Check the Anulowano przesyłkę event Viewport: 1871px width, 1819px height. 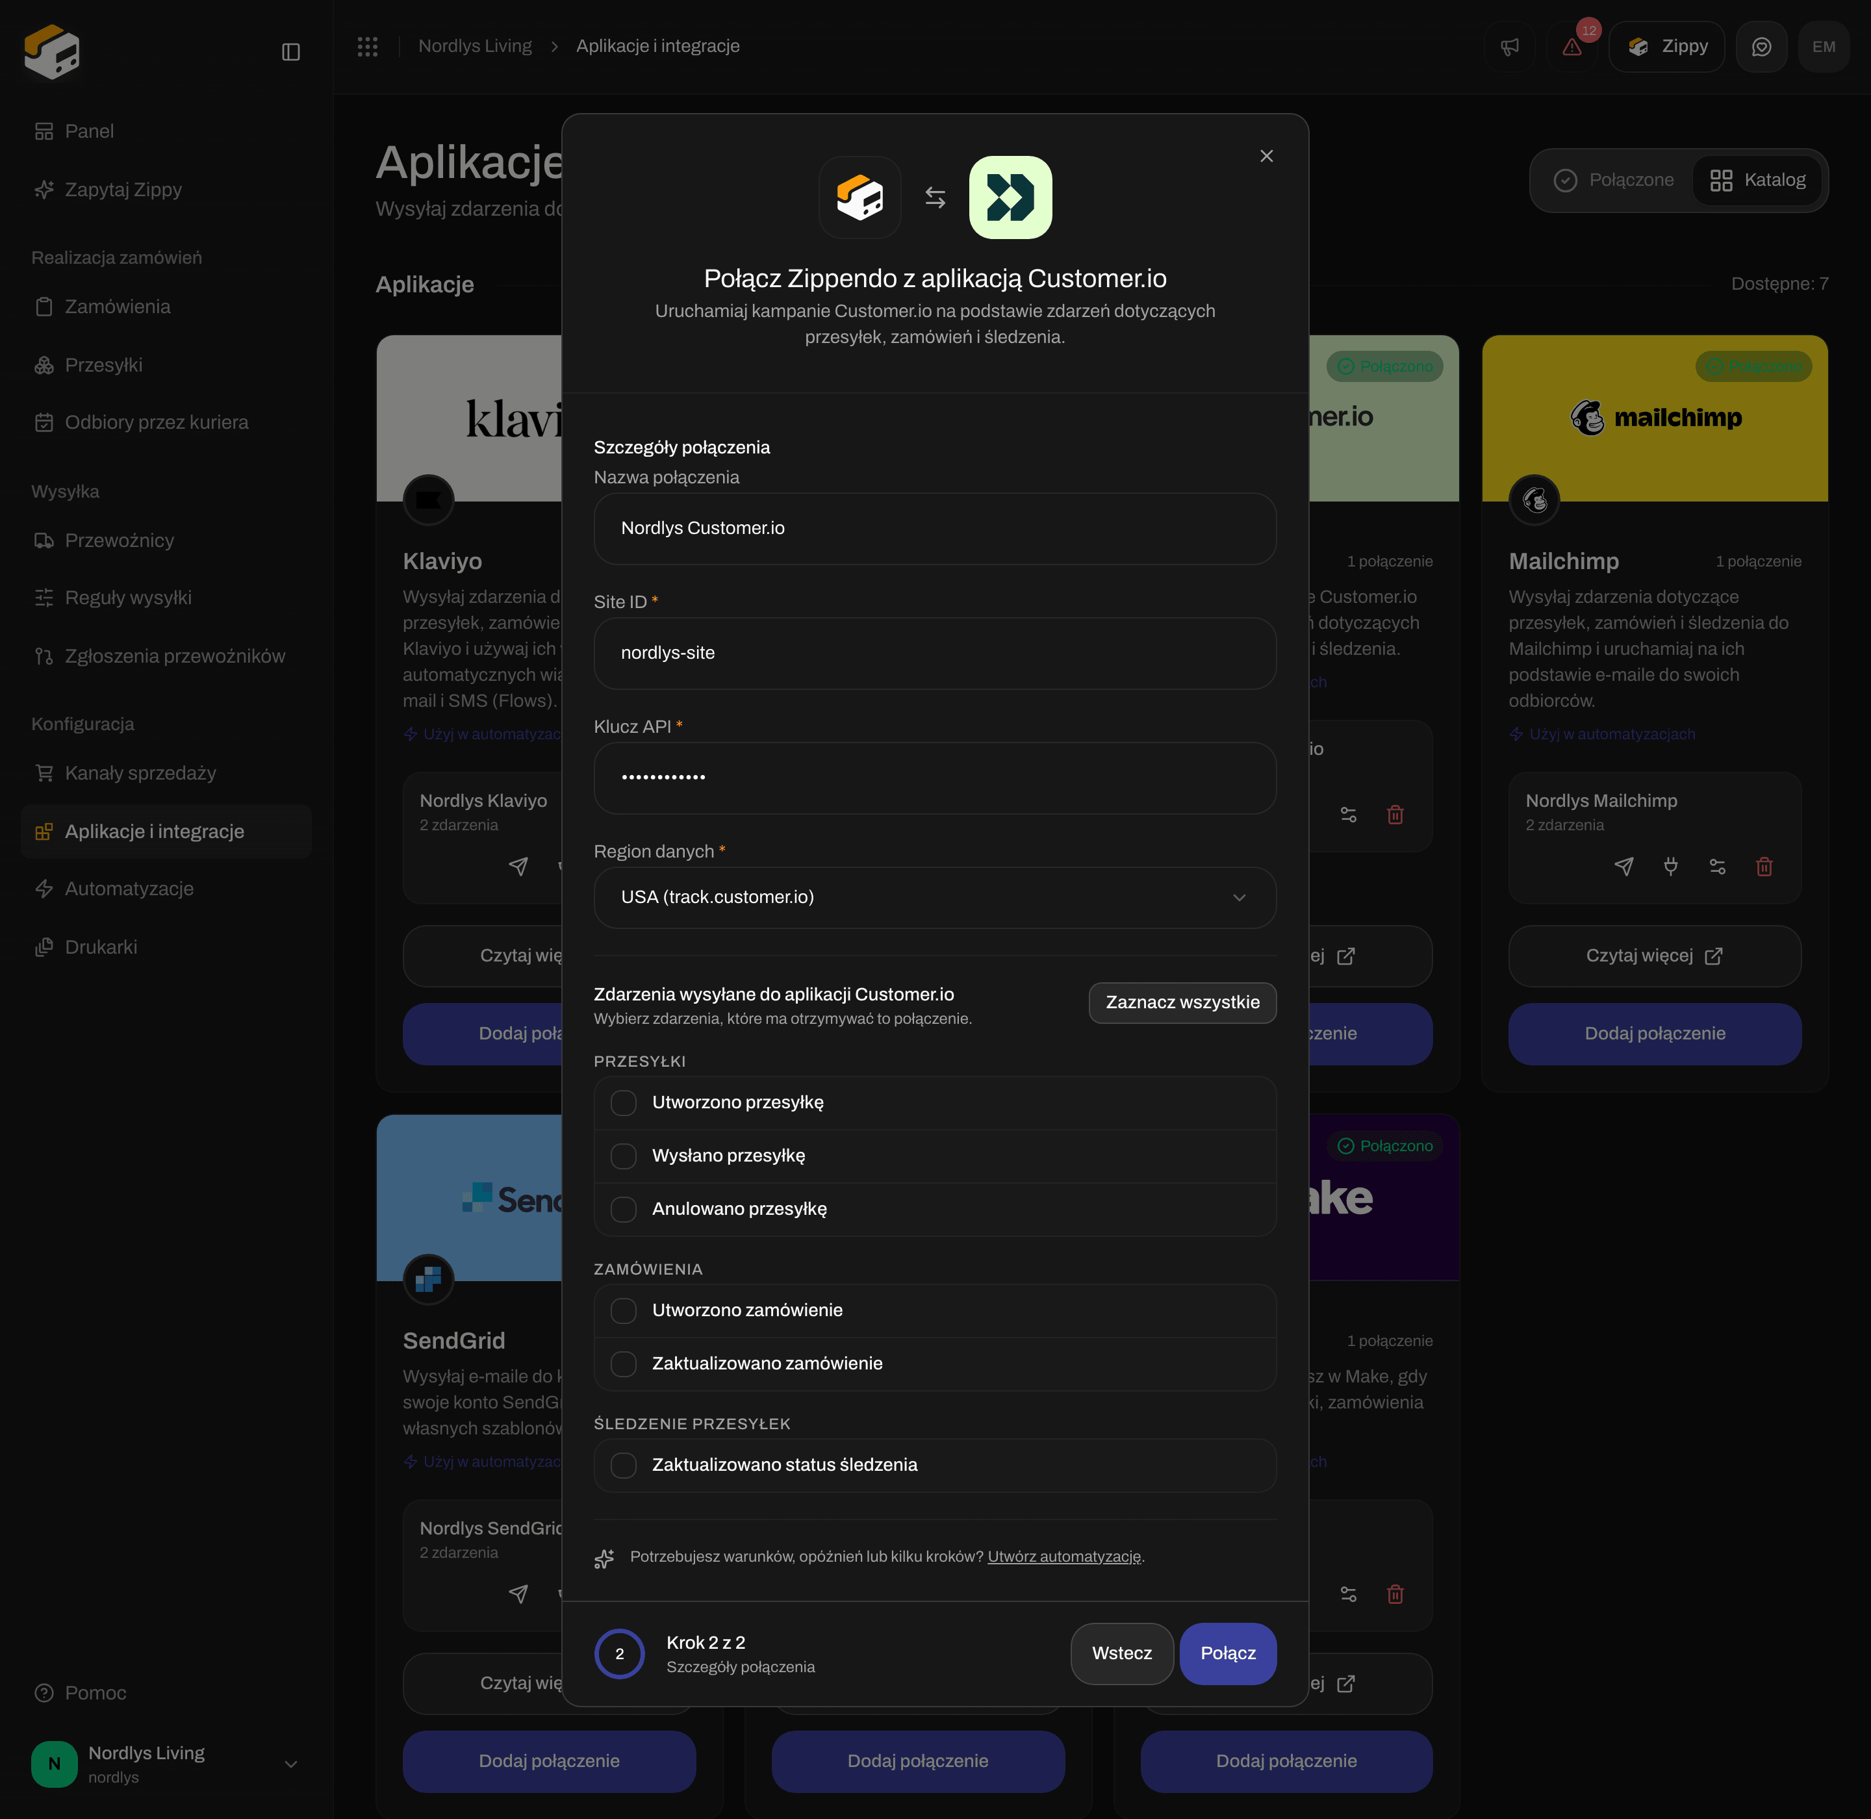coord(624,1210)
